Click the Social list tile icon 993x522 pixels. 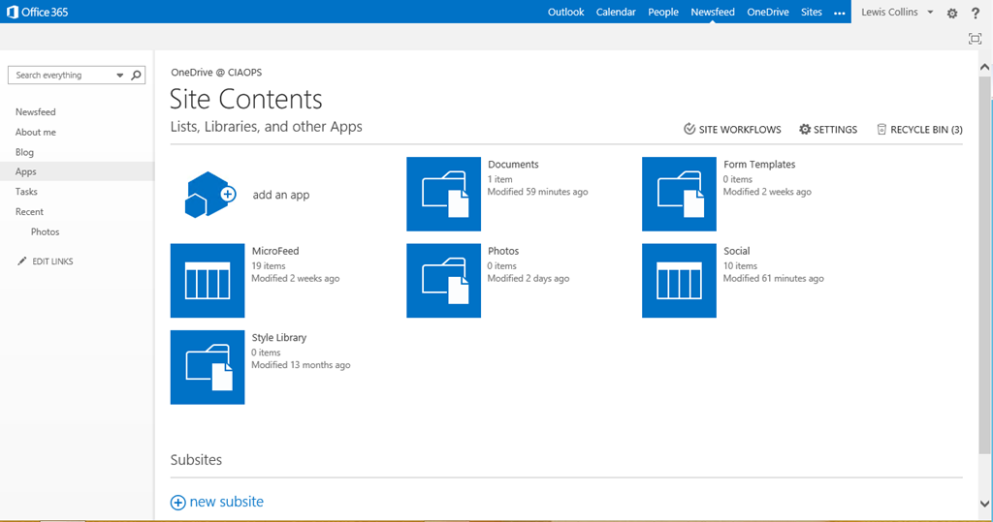point(679,281)
